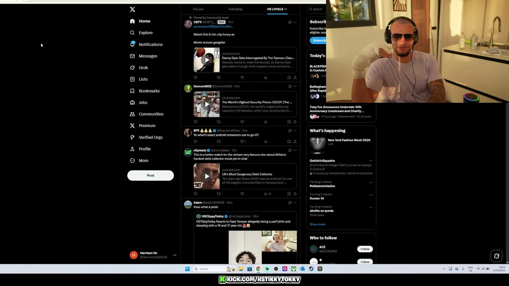Screen dimensions: 509x286
Task: Bookmark the clipmate post
Action: pos(289,194)
